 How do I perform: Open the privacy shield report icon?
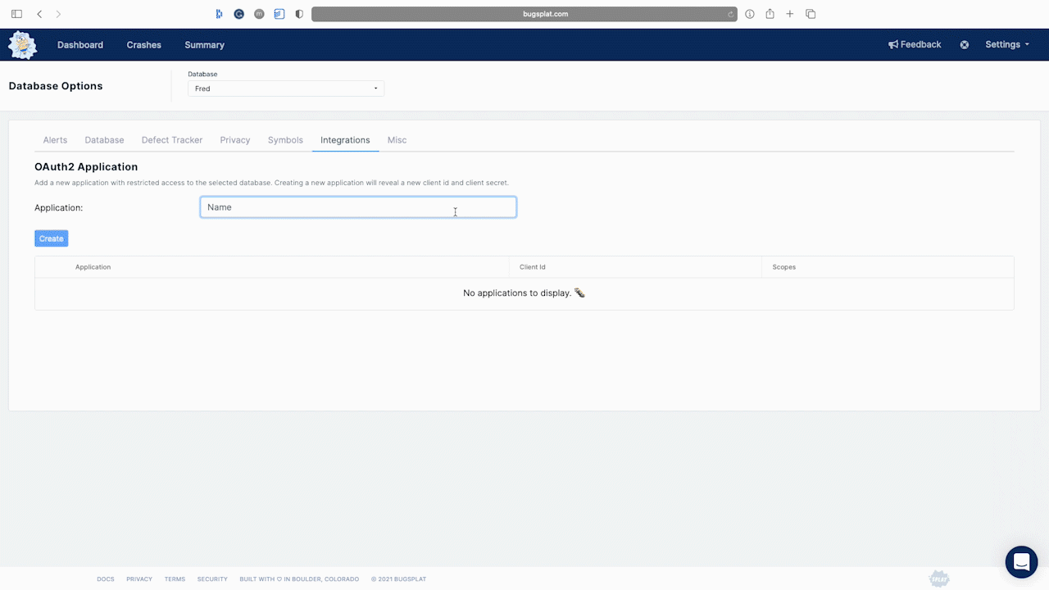(x=299, y=14)
